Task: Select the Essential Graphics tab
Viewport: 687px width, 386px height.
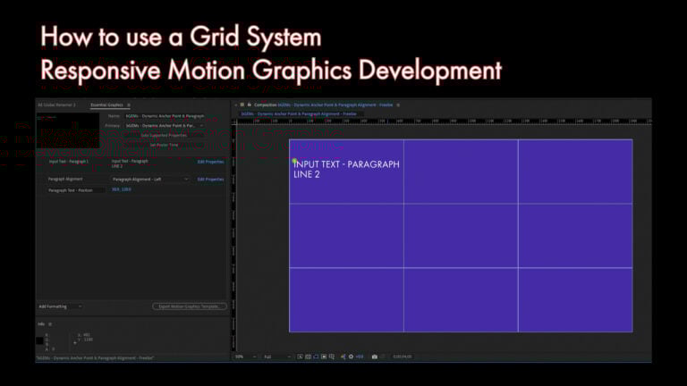Action: pos(106,105)
